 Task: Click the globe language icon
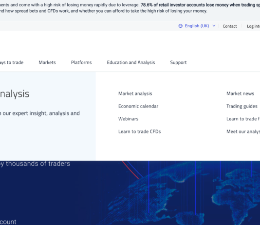coord(181,26)
